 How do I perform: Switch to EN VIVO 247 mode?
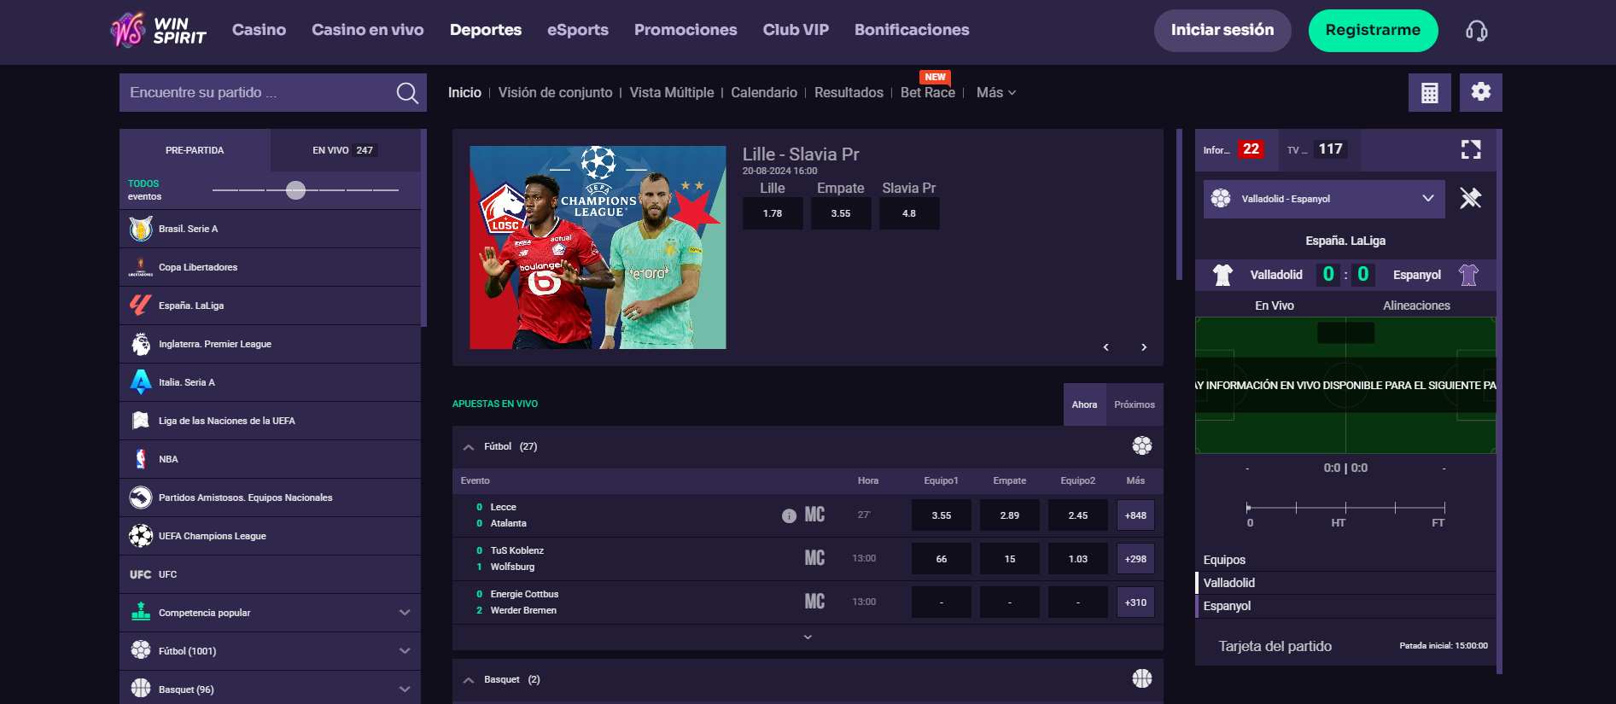click(x=345, y=150)
